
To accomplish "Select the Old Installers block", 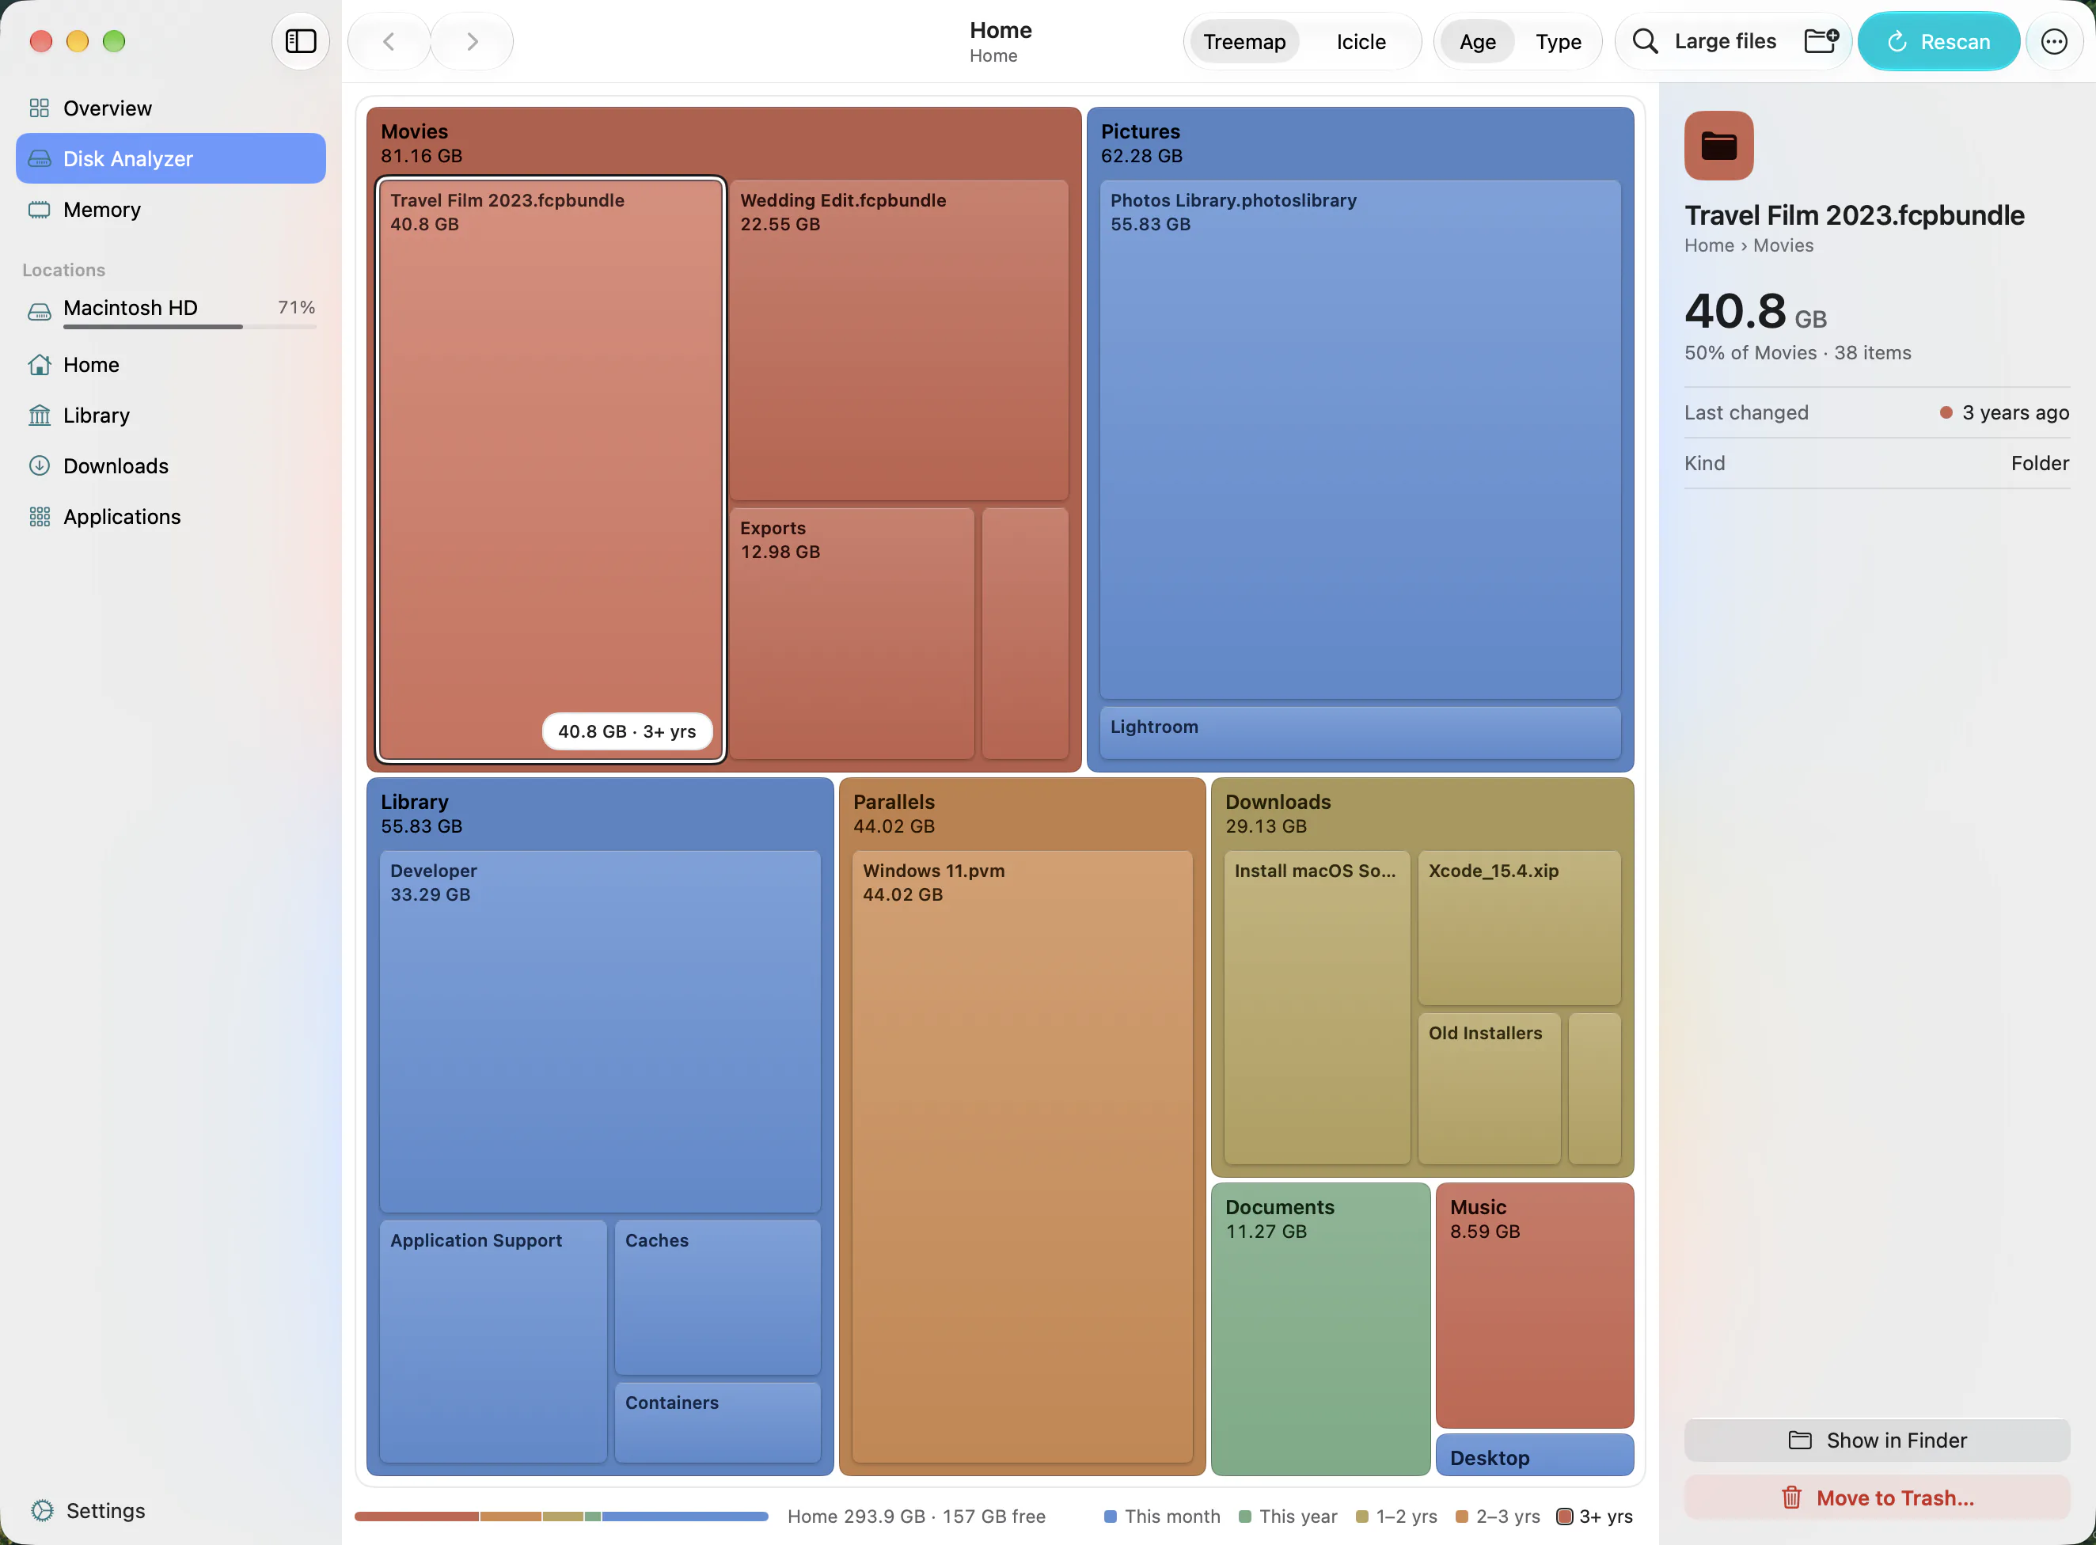I will tap(1489, 1088).
